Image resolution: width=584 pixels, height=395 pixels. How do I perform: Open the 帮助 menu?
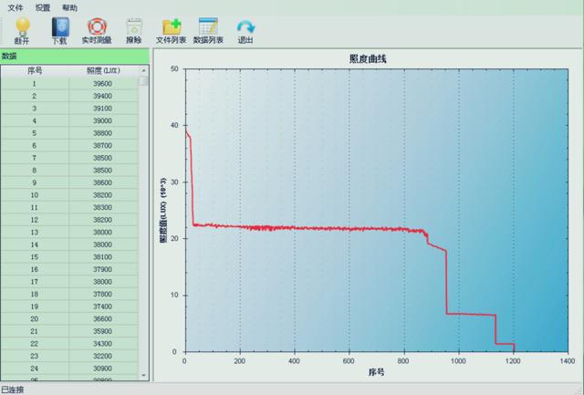69,6
